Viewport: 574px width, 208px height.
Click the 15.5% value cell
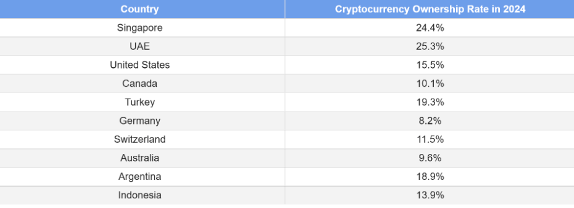point(430,65)
